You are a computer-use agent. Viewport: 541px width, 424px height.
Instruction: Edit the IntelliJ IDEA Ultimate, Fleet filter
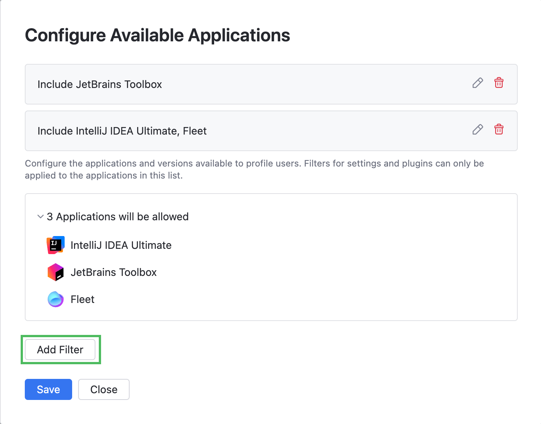[x=478, y=130]
